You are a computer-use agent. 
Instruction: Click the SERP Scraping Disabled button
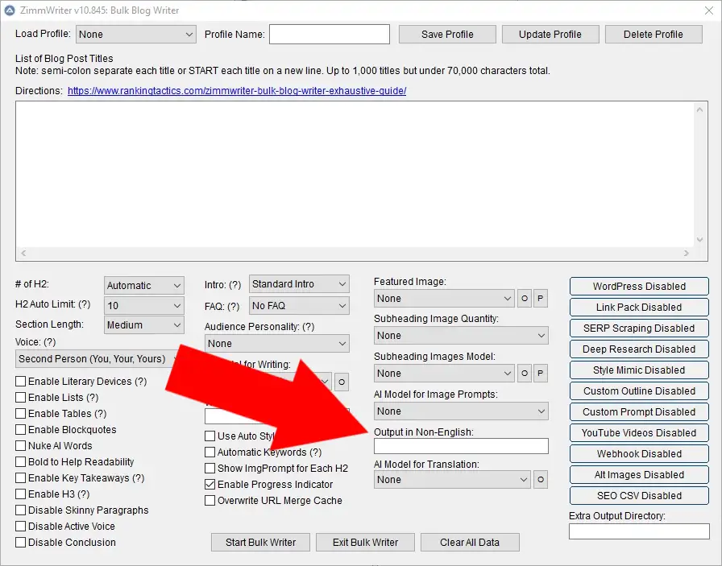click(x=639, y=328)
